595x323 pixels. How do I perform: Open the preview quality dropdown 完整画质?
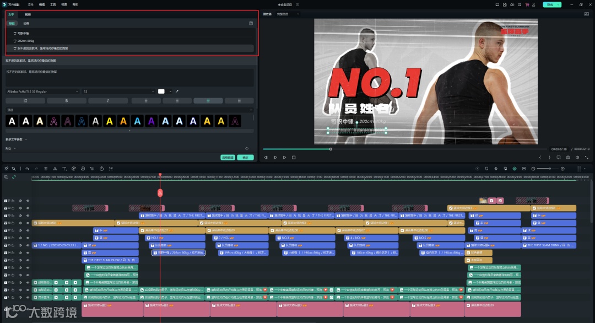(x=288, y=14)
